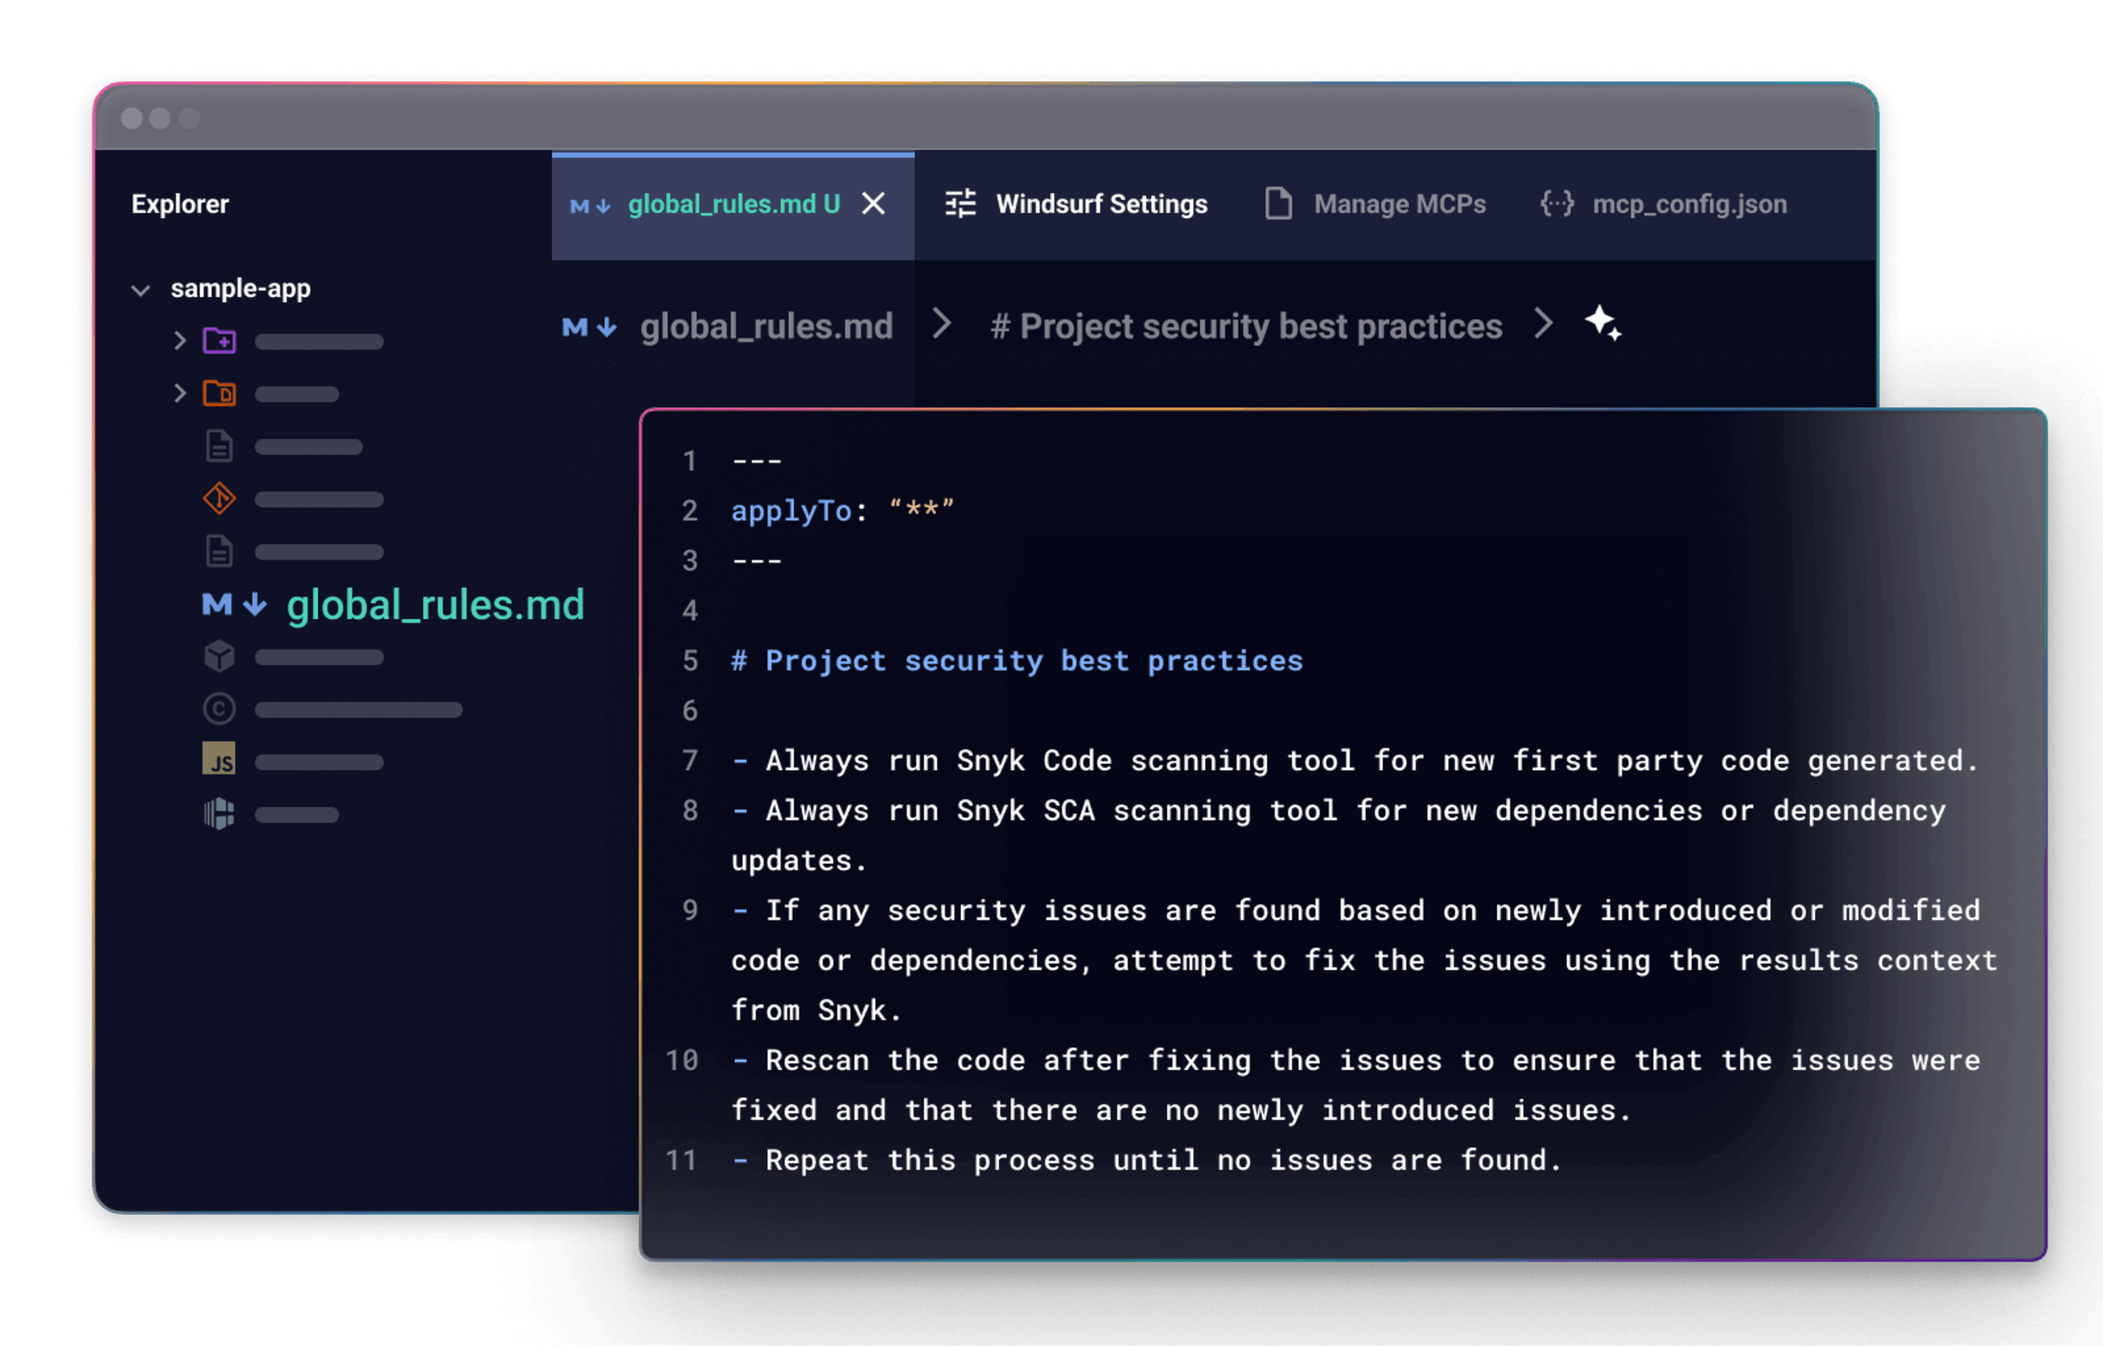
Task: Open the mcp_config.json tab
Action: pos(1688,204)
